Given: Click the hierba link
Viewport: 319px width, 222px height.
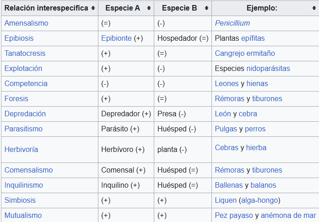Looking at the screenshot, I should tap(256, 147).
